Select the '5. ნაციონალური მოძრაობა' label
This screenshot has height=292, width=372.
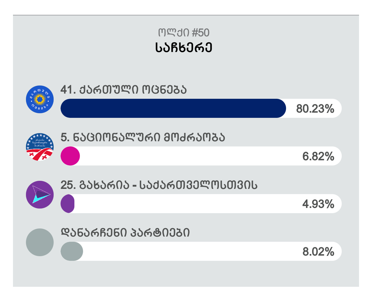click(142, 137)
